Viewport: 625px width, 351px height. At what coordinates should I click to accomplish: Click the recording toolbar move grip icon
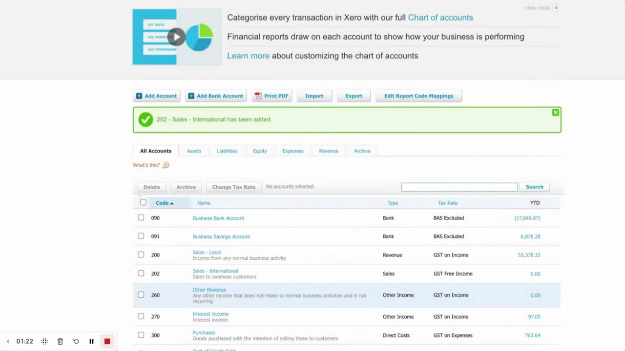coord(44,342)
